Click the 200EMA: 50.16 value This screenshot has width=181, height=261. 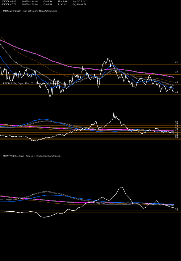pyautogui.click(x=29, y=4)
